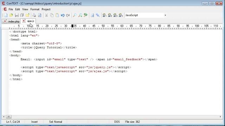Click the '"utf-8"' charset value
Screen dimensions: 225x126
53,43
